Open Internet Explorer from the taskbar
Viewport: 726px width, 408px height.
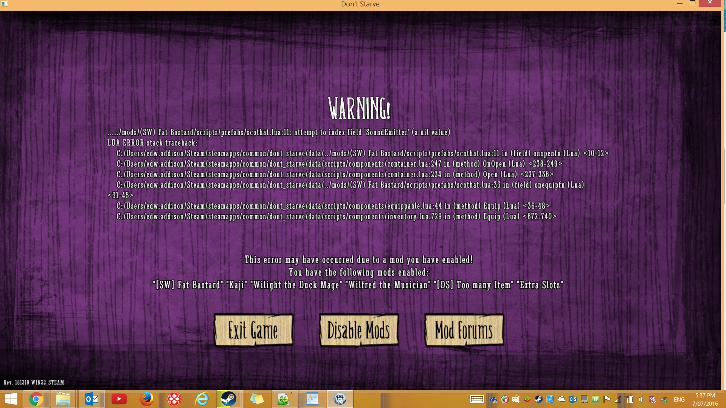pyautogui.click(x=202, y=399)
